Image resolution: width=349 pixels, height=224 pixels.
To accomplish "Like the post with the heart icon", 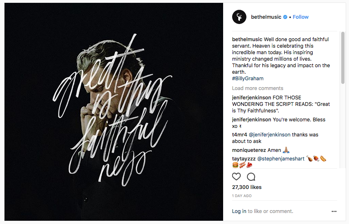I will (x=236, y=176).
